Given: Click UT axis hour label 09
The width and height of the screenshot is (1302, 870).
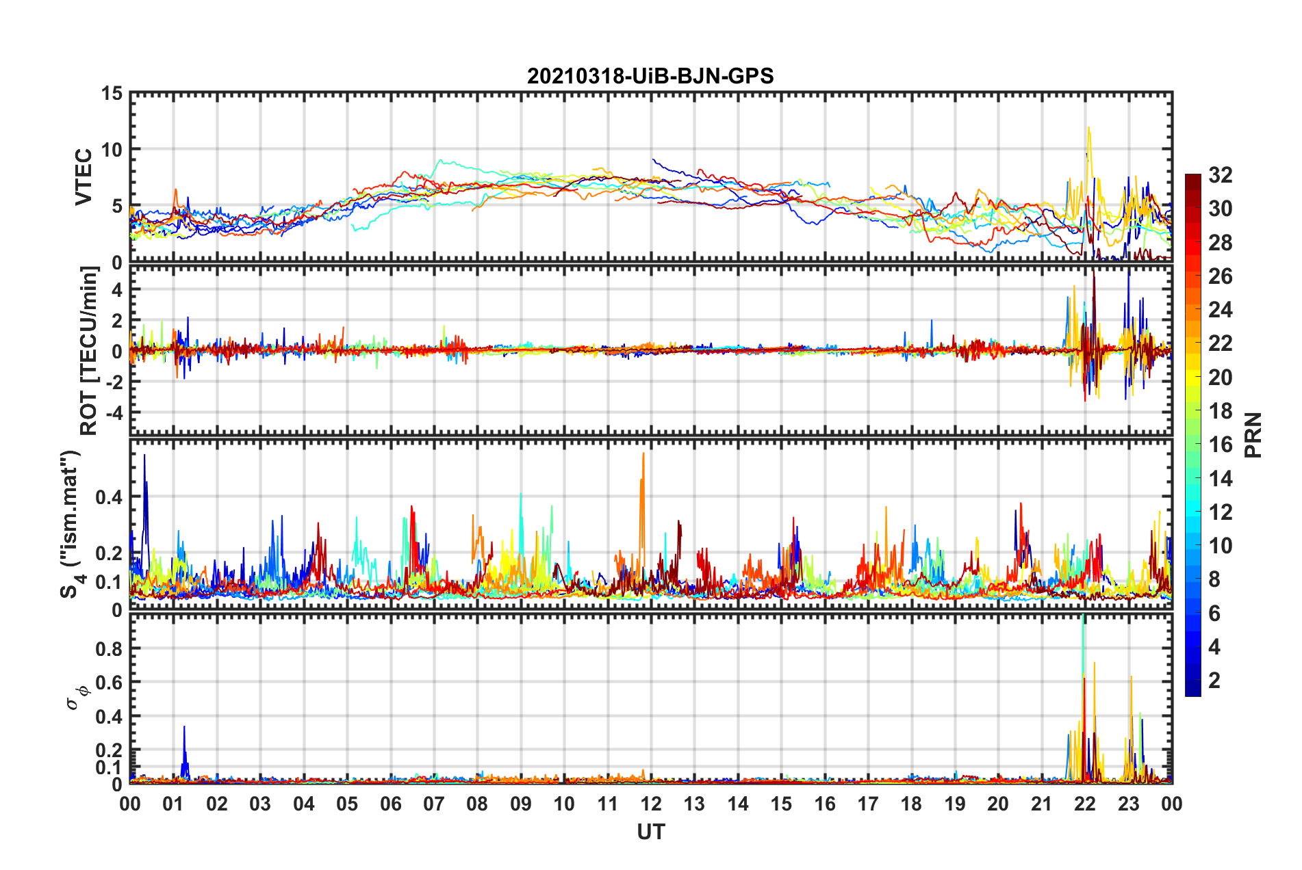Looking at the screenshot, I should [x=521, y=804].
